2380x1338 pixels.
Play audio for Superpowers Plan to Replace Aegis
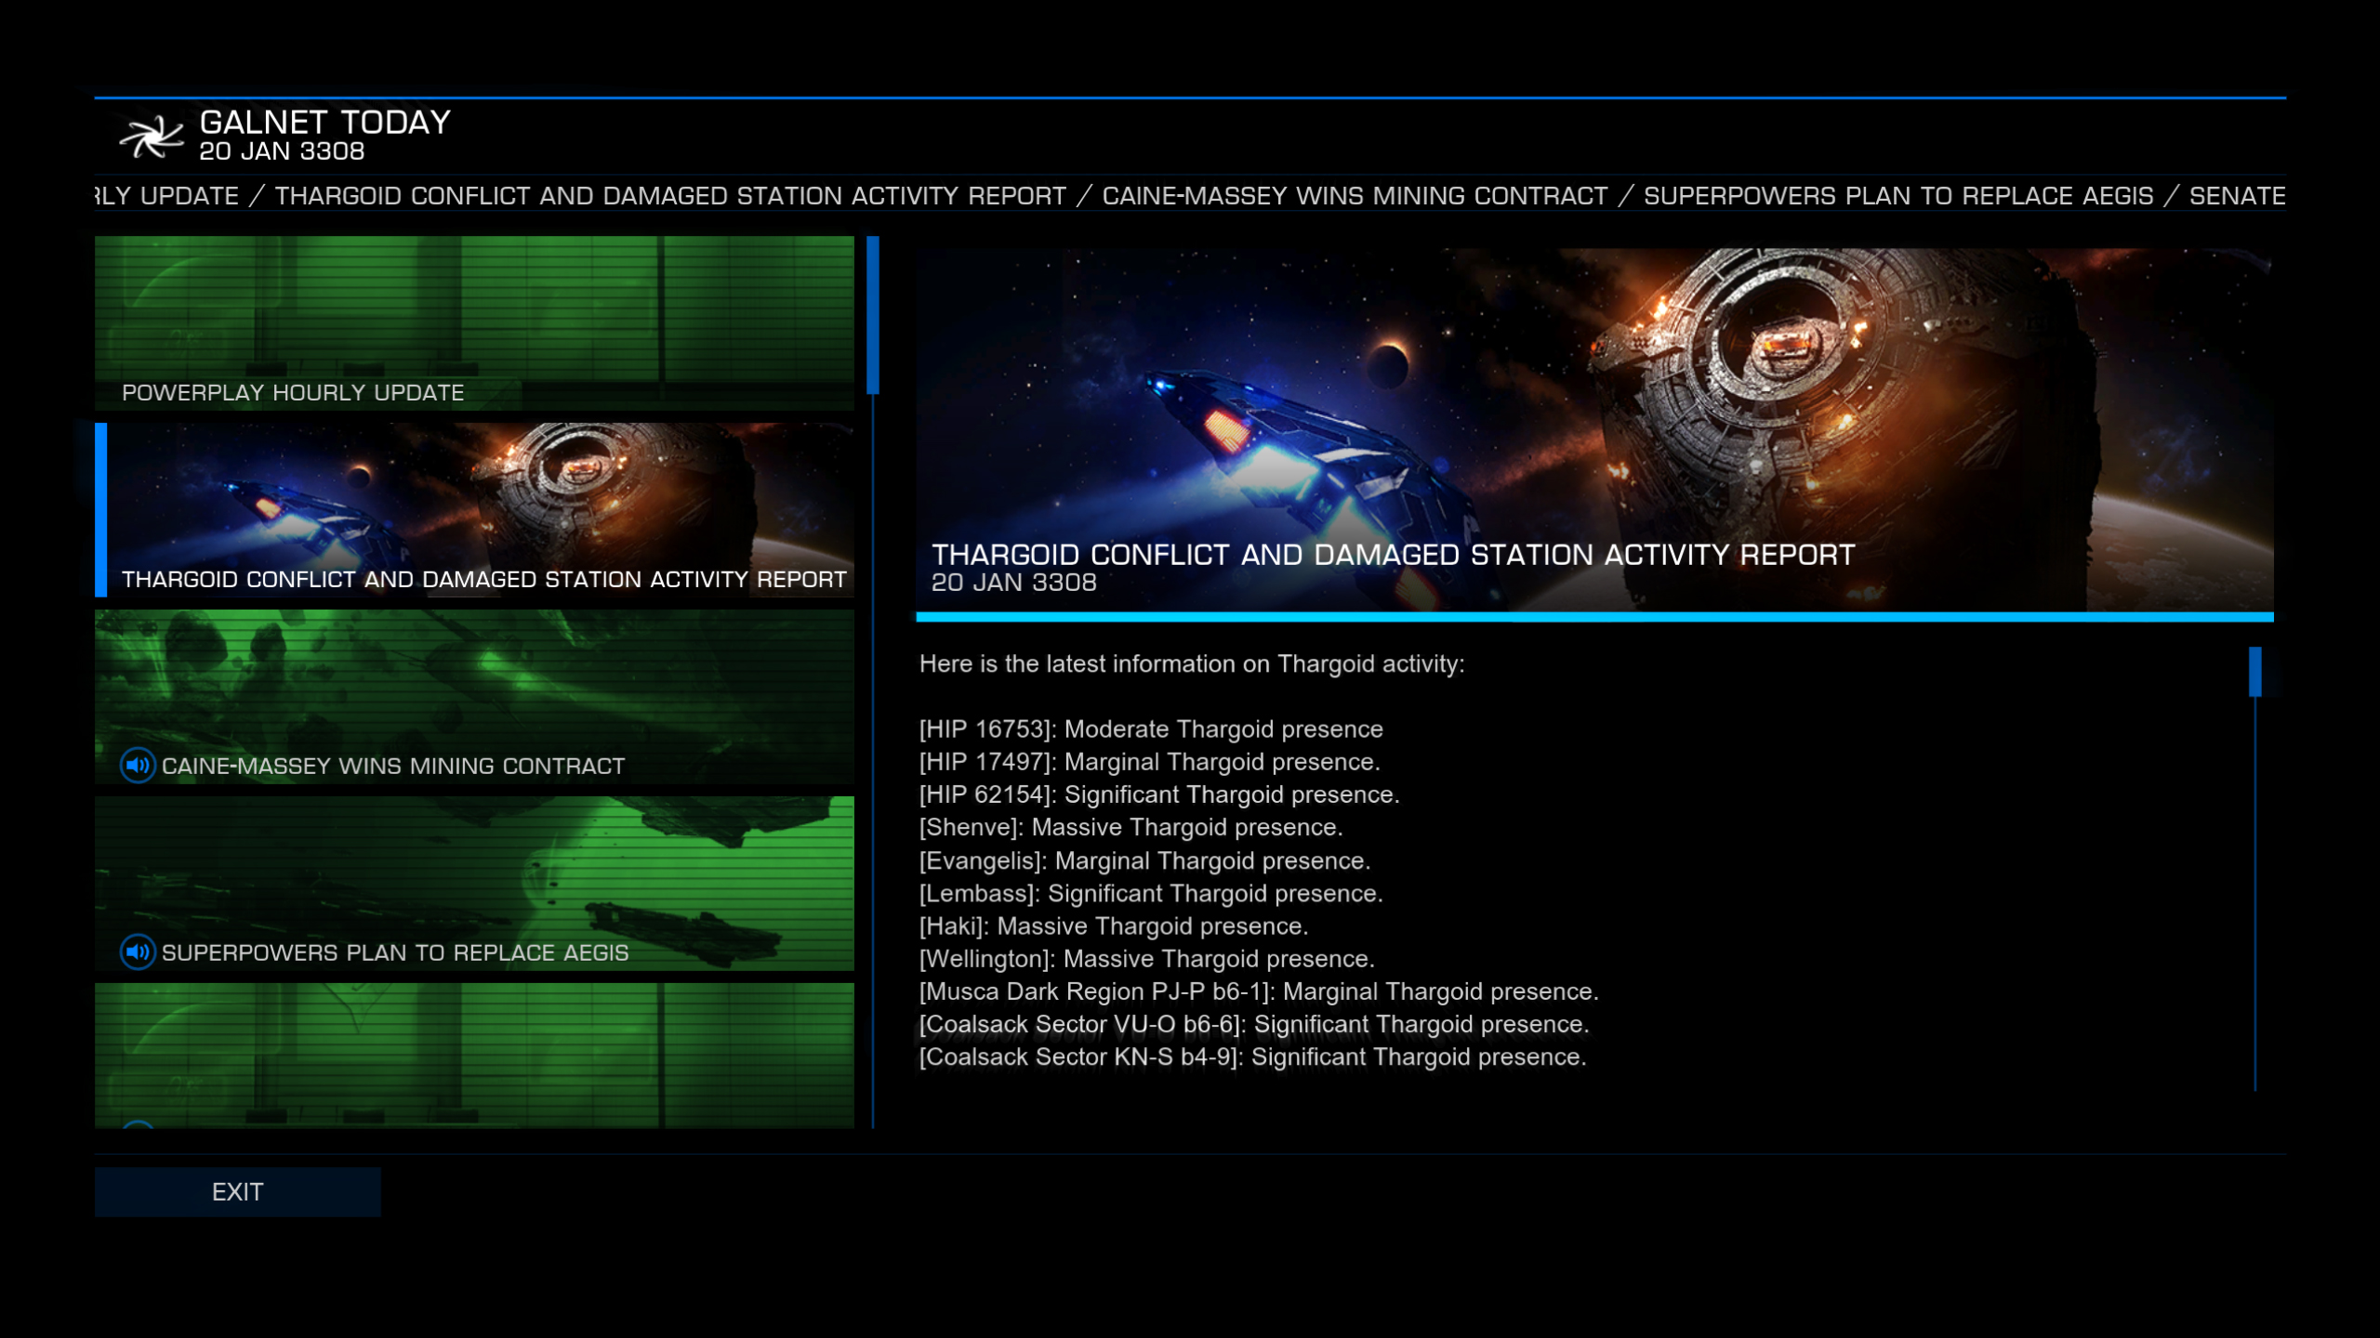coord(138,952)
